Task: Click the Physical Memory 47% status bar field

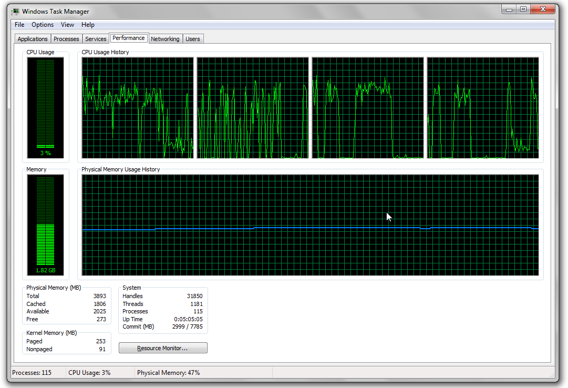Action: coord(168,373)
